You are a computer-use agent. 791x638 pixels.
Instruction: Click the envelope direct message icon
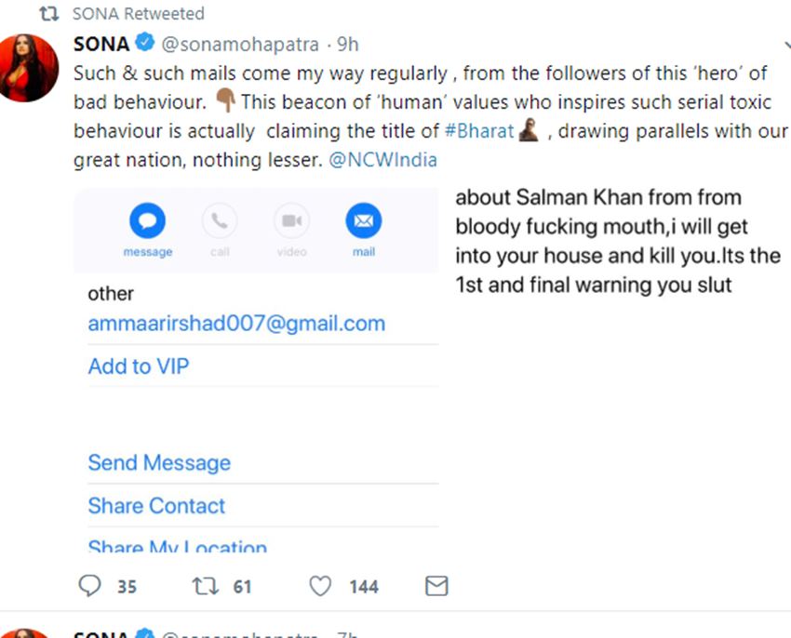(x=436, y=586)
